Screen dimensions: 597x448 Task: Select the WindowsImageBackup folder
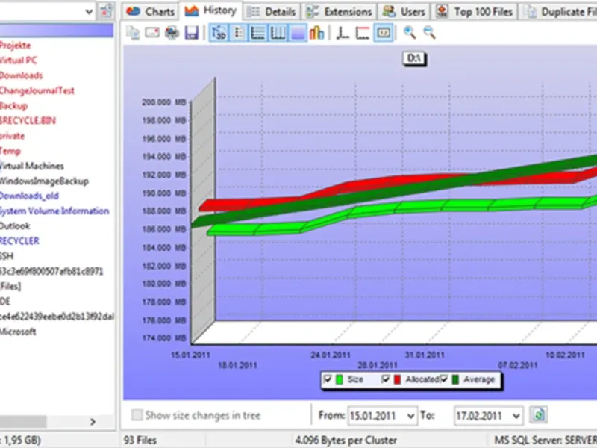[x=44, y=181]
